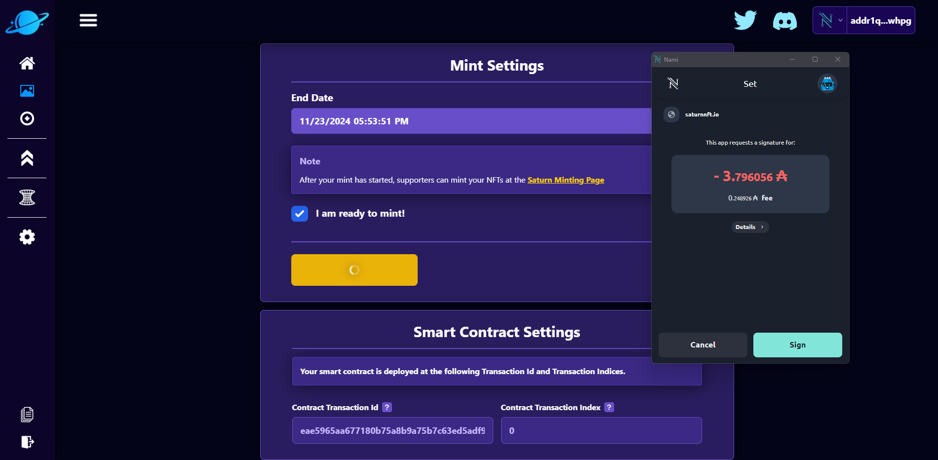This screenshot has width=938, height=460.
Task: Follow the Saturn Minting Page link
Action: (566, 180)
